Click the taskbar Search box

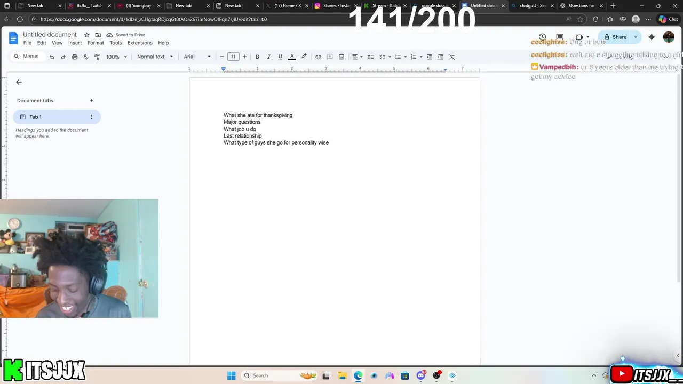(279, 375)
